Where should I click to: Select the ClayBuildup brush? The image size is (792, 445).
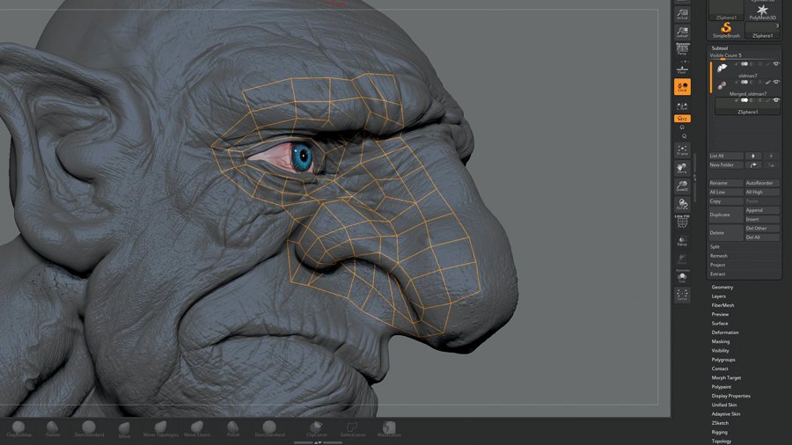(18, 429)
